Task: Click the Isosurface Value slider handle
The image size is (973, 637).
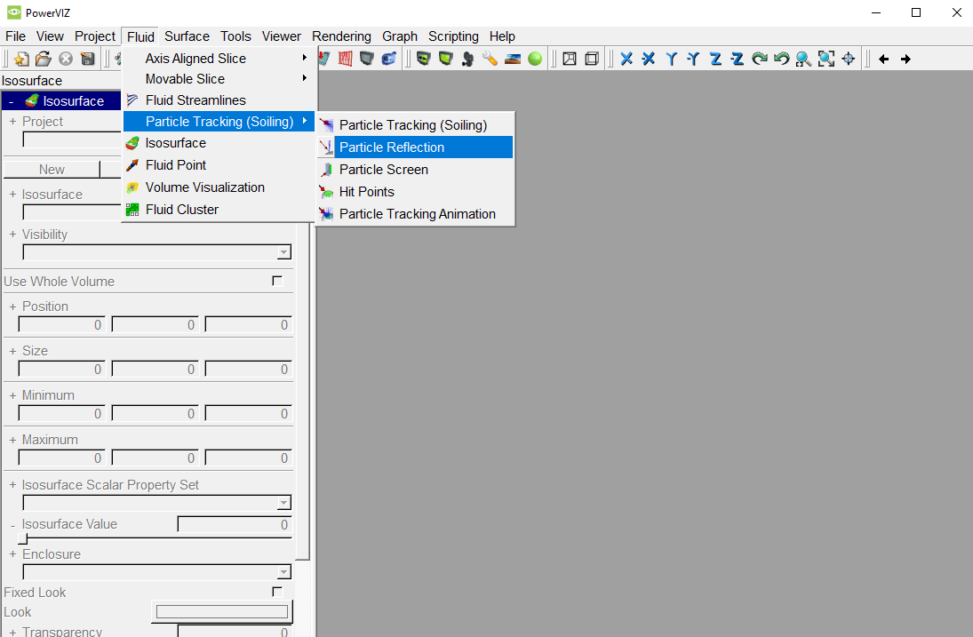Action: pyautogui.click(x=22, y=539)
